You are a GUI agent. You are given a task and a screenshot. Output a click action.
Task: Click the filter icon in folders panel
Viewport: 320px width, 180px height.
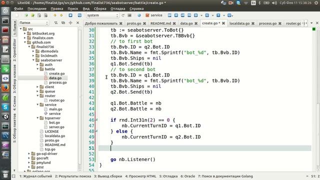[56, 23]
